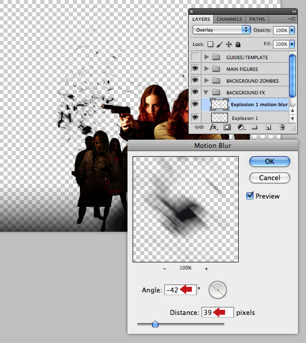The width and height of the screenshot is (306, 343).
Task: Create a new group folder icon
Action: coord(254,127)
